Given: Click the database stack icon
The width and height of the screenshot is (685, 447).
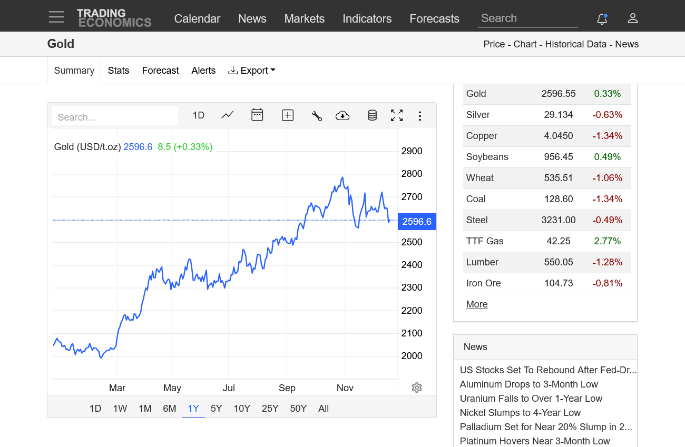Looking at the screenshot, I should (x=372, y=115).
